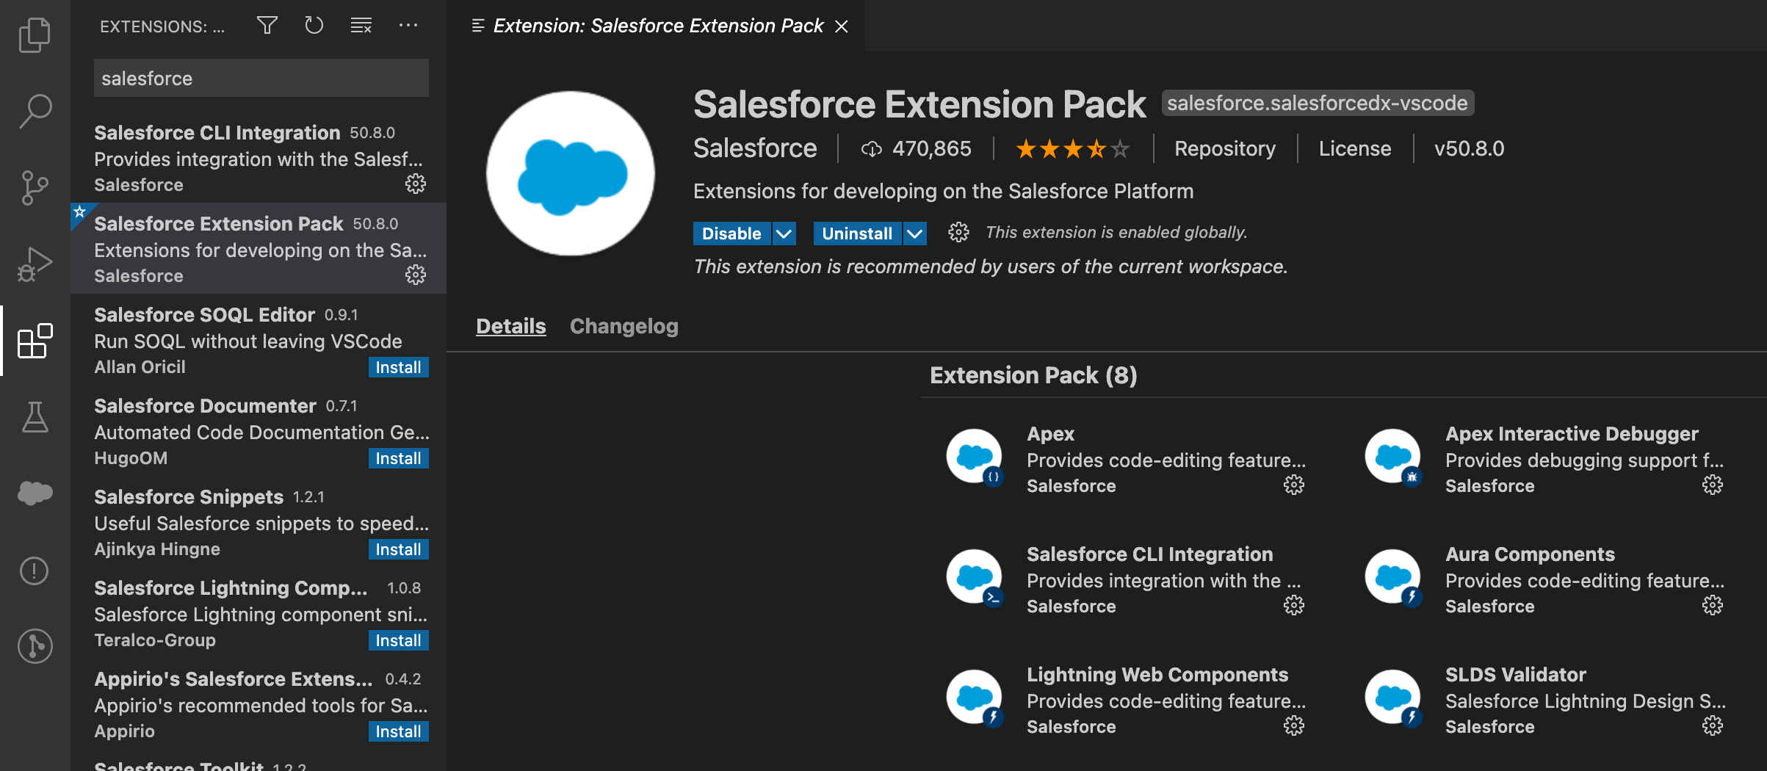Open the Salesforce cloud view in activity bar

(35, 493)
